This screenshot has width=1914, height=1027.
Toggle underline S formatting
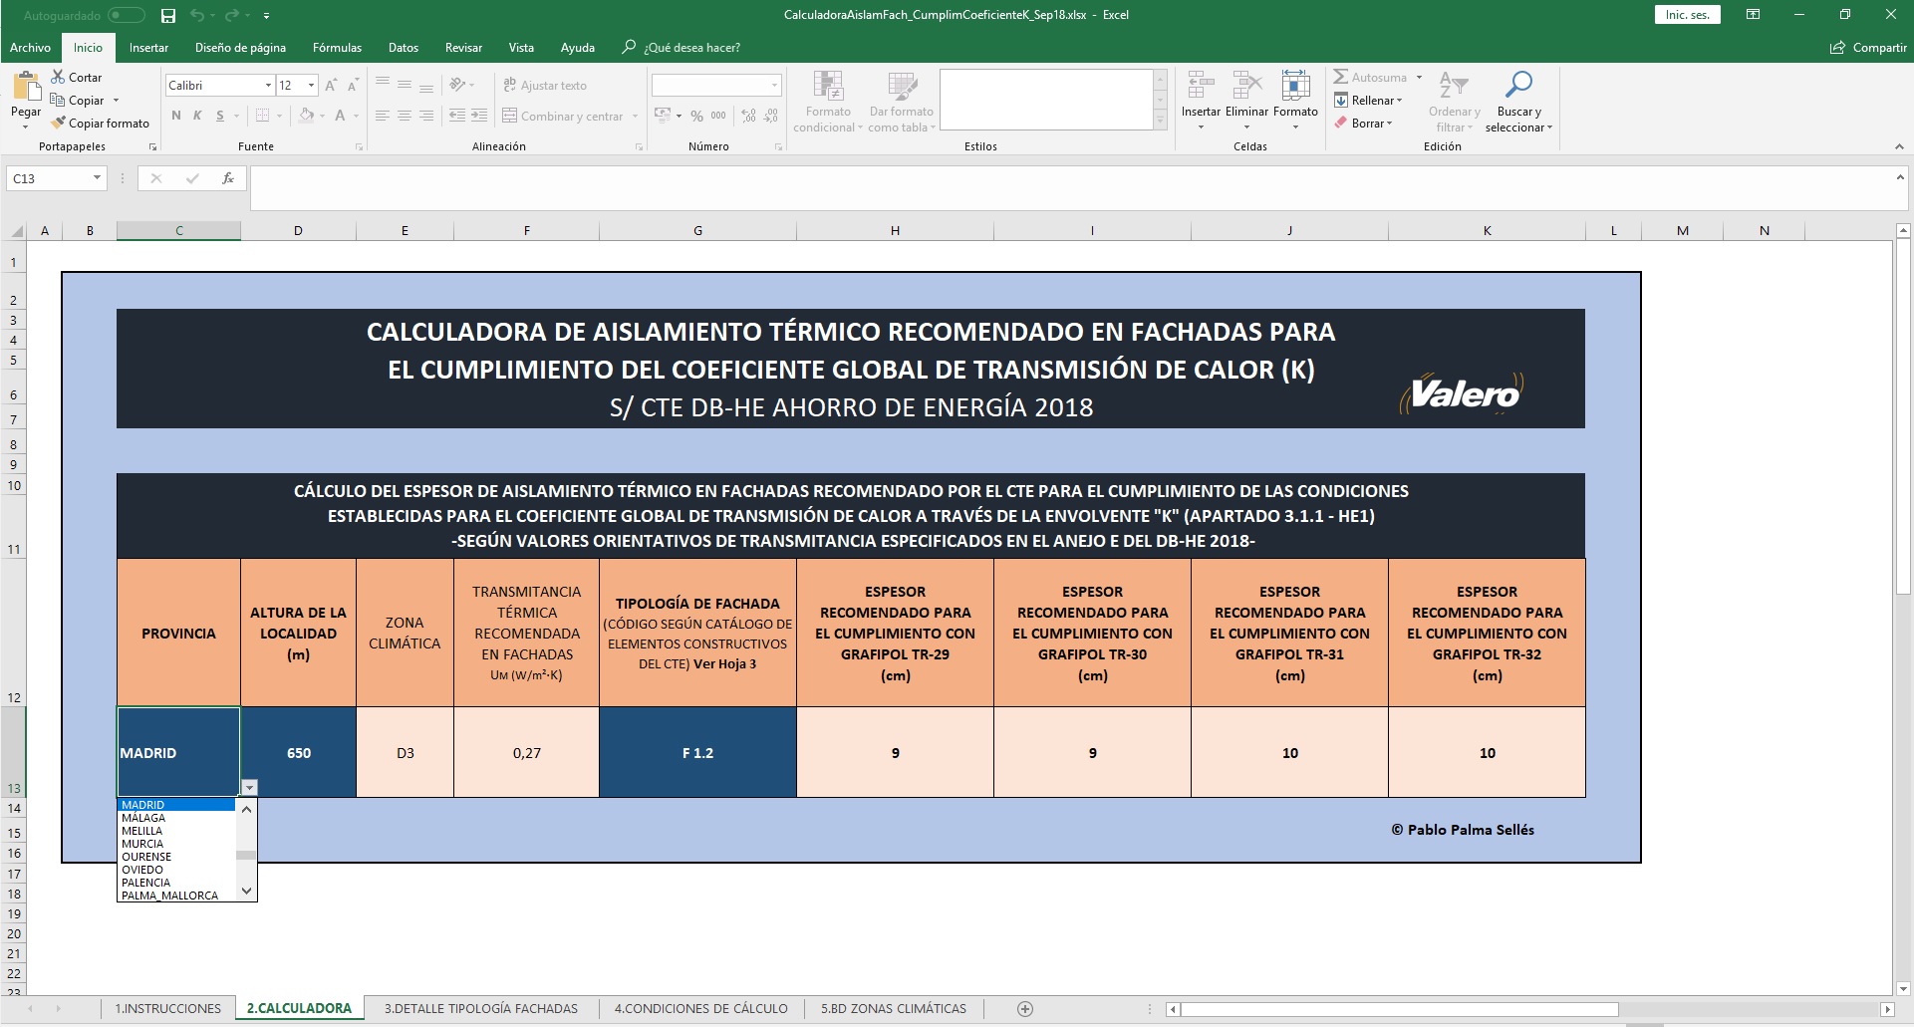coord(220,116)
